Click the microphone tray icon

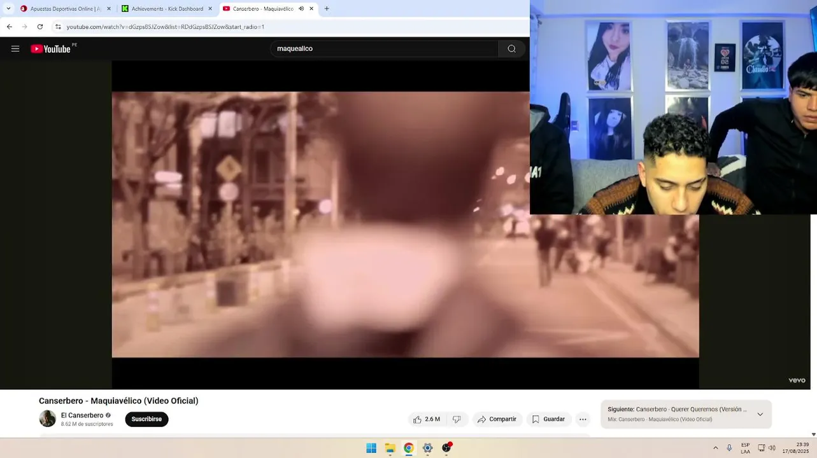tap(729, 448)
